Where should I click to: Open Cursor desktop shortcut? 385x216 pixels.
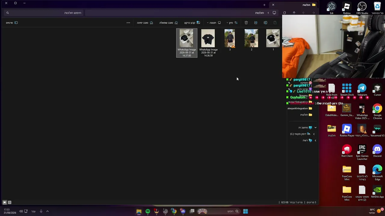coord(377,90)
